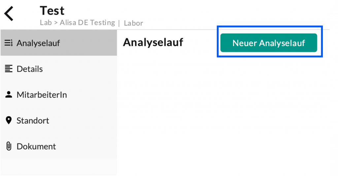Switch to the MitarbeiterIn label
This screenshot has height=176, width=338.
pyautogui.click(x=42, y=95)
